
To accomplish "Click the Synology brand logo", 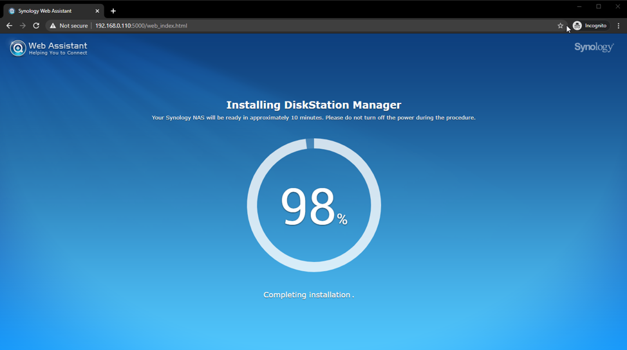I will [x=594, y=48].
